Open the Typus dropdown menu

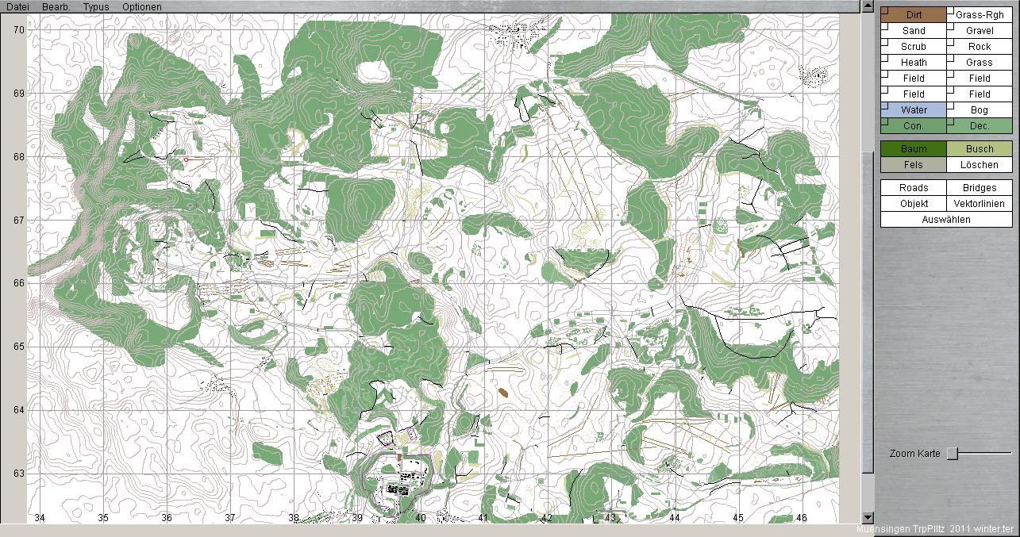click(96, 6)
